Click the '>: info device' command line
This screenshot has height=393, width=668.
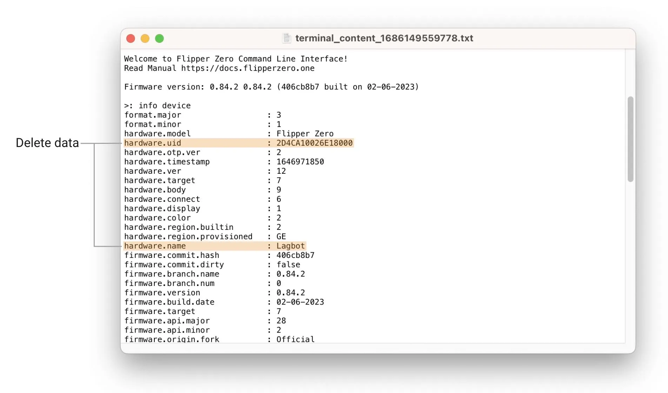tap(158, 106)
